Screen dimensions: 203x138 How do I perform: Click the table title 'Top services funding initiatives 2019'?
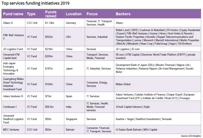pos(35,3)
